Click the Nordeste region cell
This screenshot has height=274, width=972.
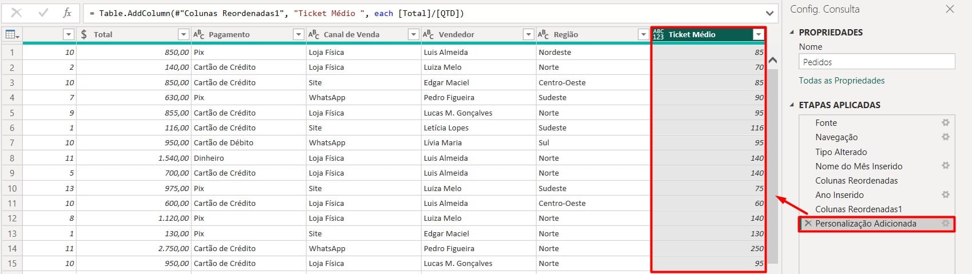pos(594,52)
